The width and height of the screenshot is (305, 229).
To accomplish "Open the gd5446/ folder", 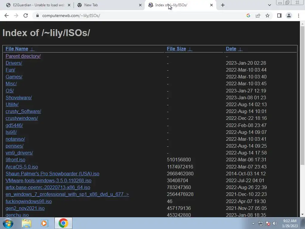I will point(14,126).
